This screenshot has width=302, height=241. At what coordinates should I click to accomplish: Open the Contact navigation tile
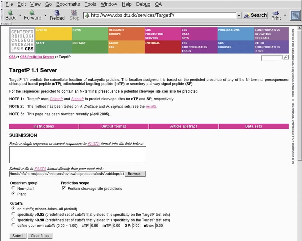point(90,47)
